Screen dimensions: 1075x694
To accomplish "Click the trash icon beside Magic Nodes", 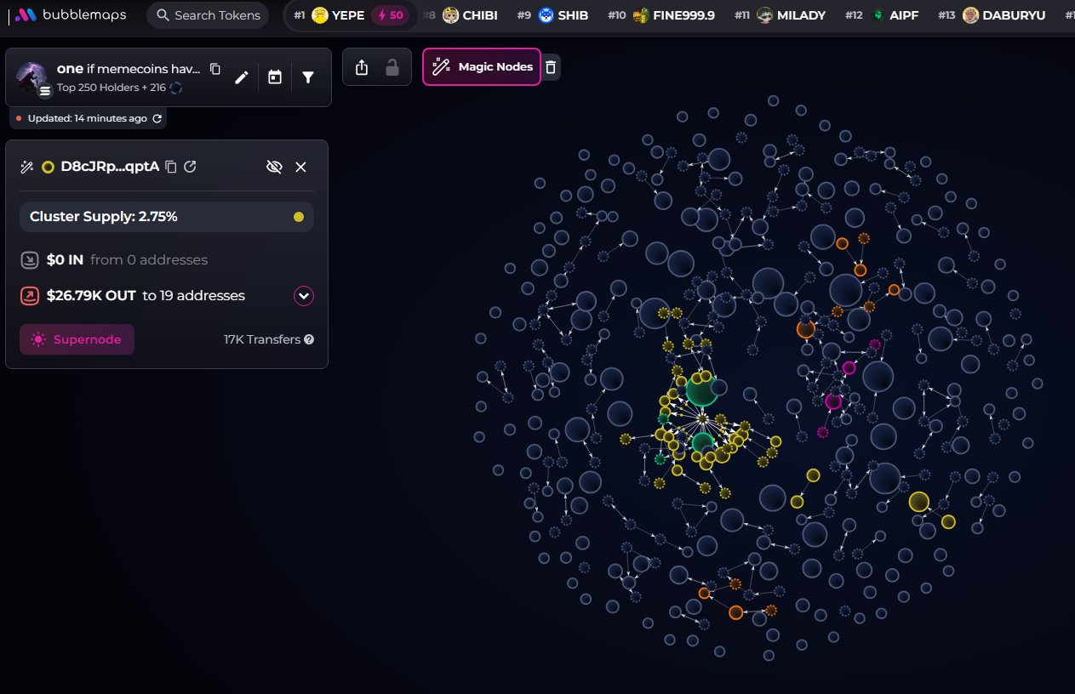I will (551, 67).
